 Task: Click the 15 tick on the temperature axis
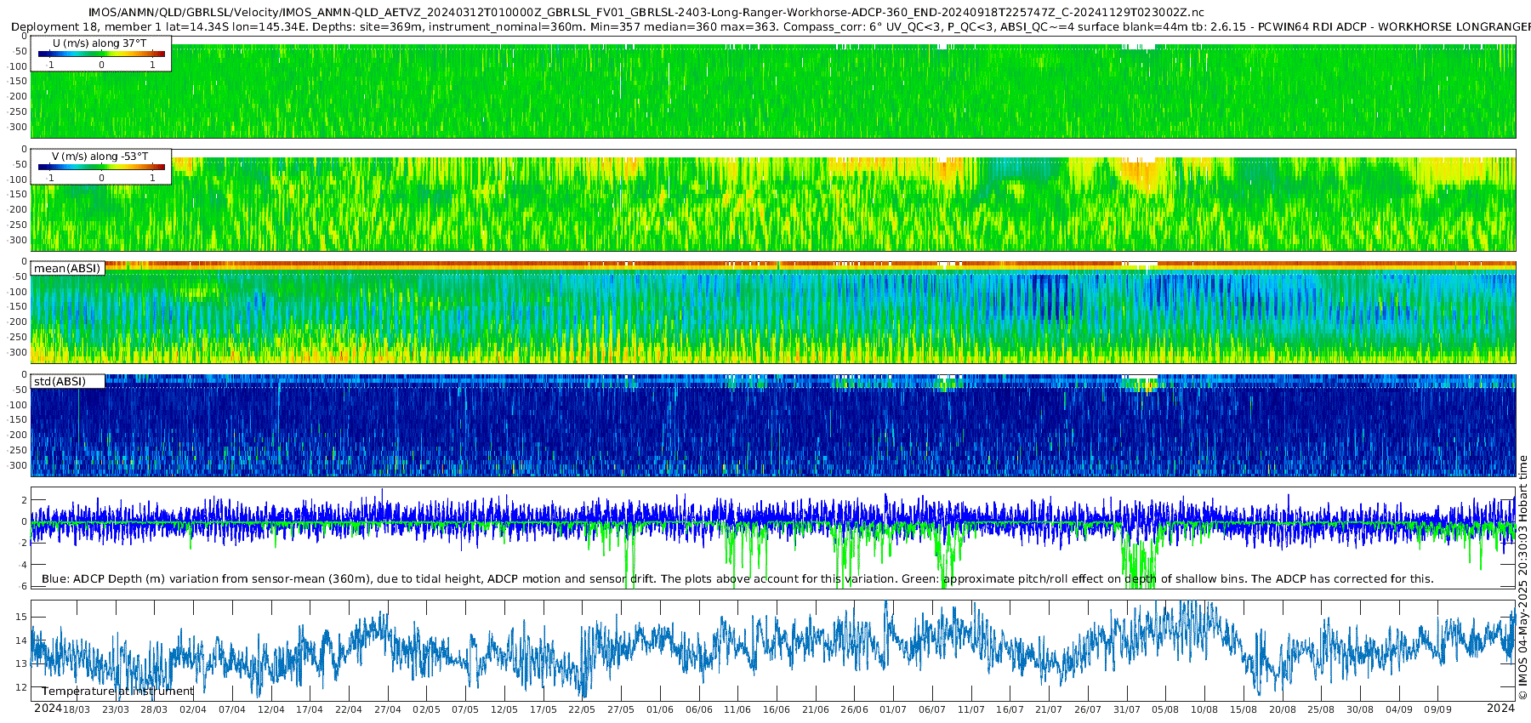point(22,617)
